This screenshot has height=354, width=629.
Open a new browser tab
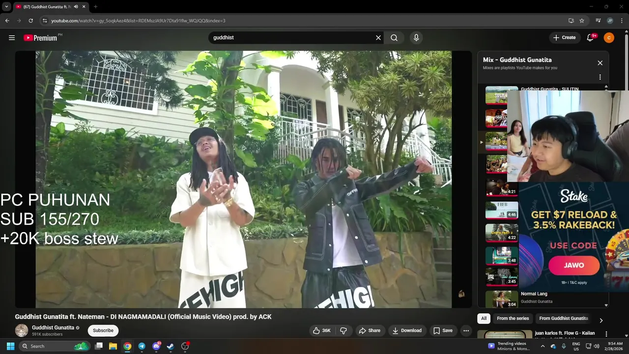95,7
